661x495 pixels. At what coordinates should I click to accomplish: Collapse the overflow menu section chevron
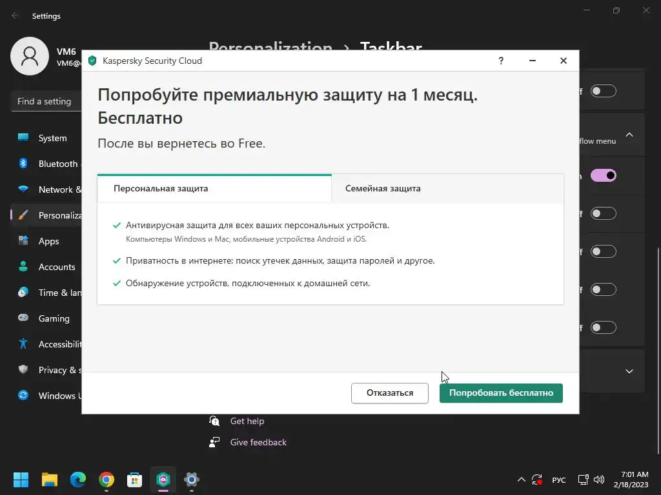[x=629, y=135]
